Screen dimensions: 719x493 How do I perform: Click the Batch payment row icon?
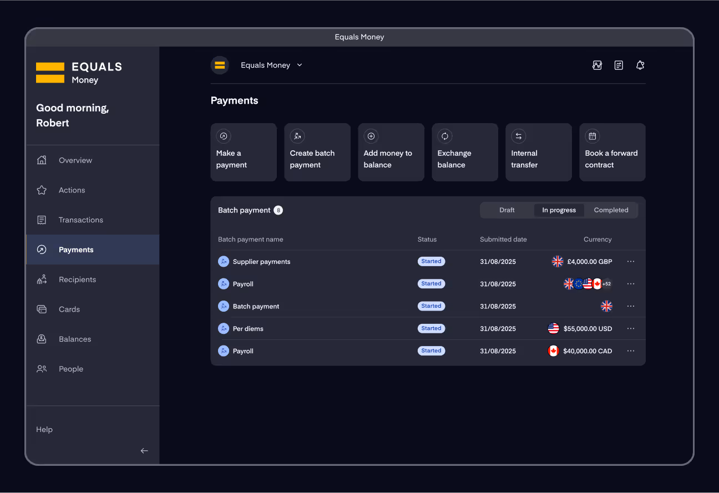point(224,306)
